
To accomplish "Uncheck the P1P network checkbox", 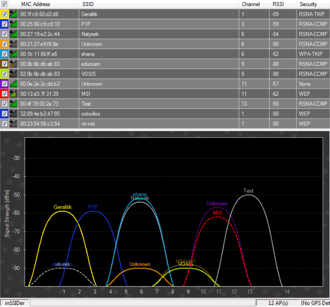I will [x=5, y=24].
